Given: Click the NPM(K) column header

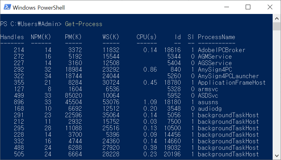Looking at the screenshot, I should 41,37.
